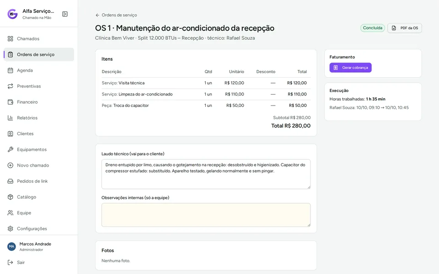The width and height of the screenshot is (439, 274).
Task: Click the Financeiro wallet icon
Action: point(11,102)
